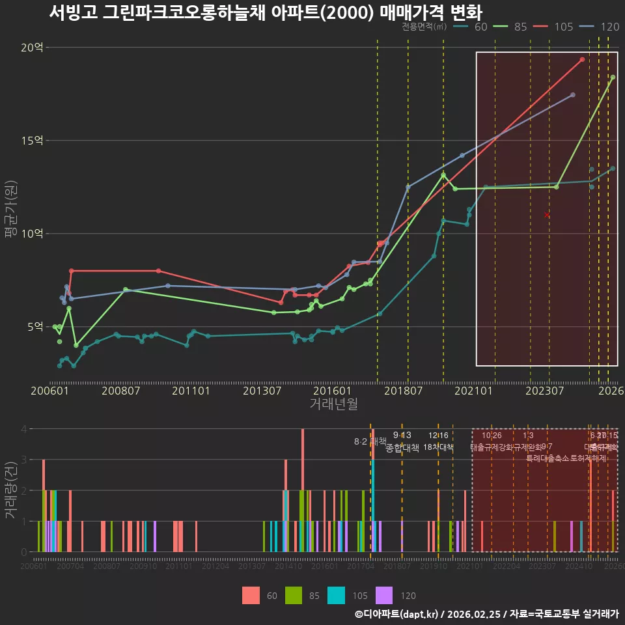Click volume axis tick label 0
625x625 pixels.
coord(24,552)
